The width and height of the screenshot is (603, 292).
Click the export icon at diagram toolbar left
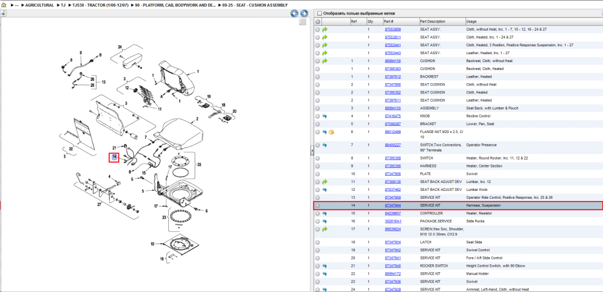coord(2,13)
